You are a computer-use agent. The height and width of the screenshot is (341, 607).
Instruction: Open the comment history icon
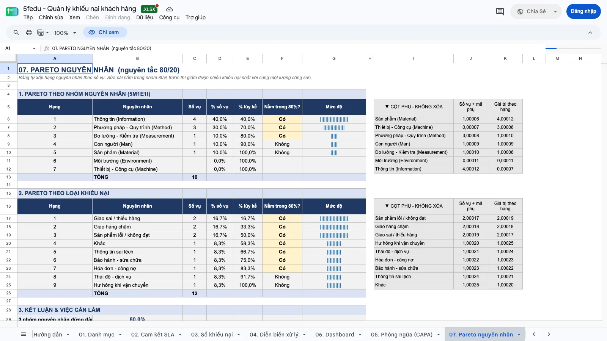coord(500,11)
